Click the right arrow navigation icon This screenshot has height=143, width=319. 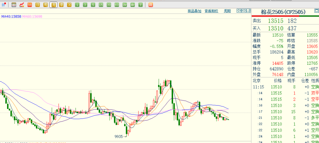[x=244, y=11]
